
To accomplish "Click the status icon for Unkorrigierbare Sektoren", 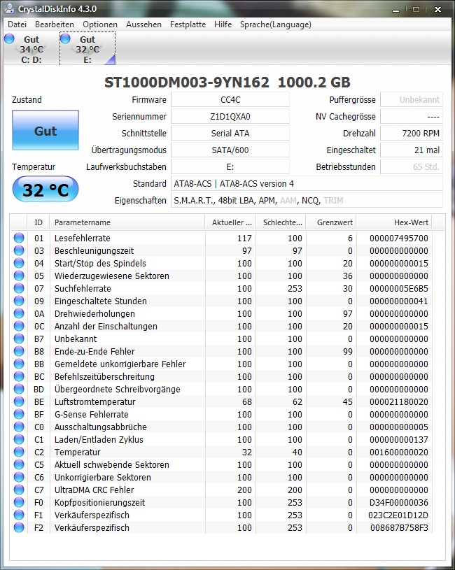I will (19, 477).
